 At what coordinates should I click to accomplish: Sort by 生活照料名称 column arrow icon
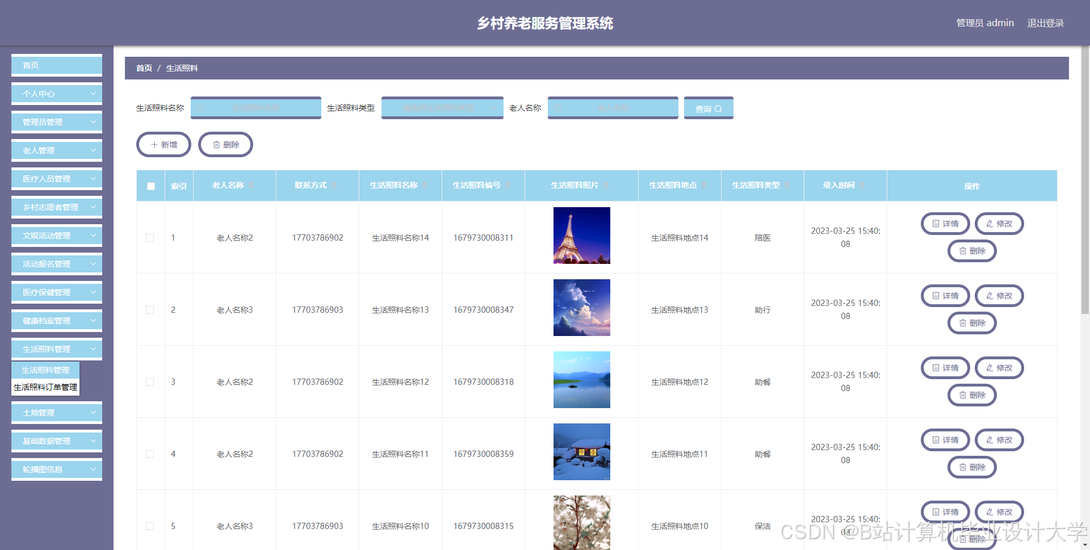pos(425,186)
